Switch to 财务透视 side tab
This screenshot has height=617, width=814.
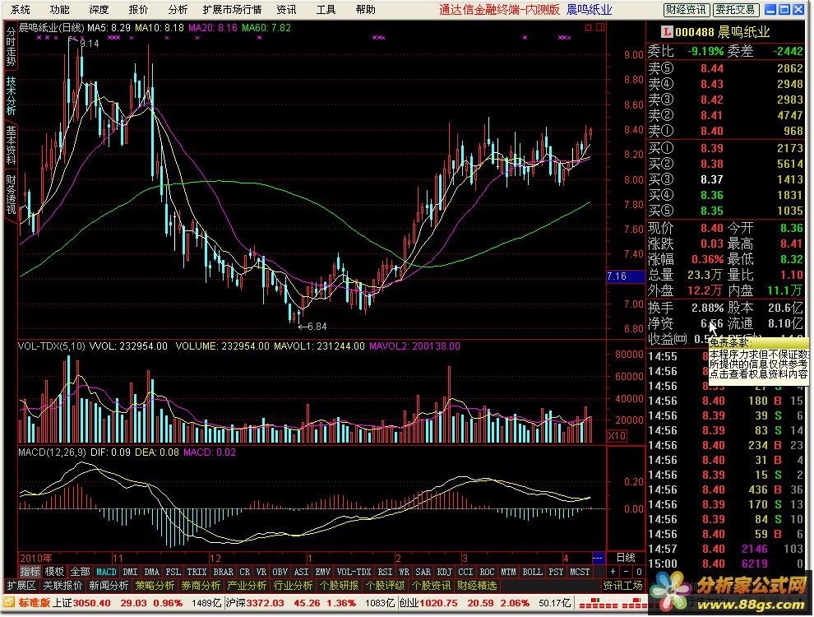(x=11, y=195)
